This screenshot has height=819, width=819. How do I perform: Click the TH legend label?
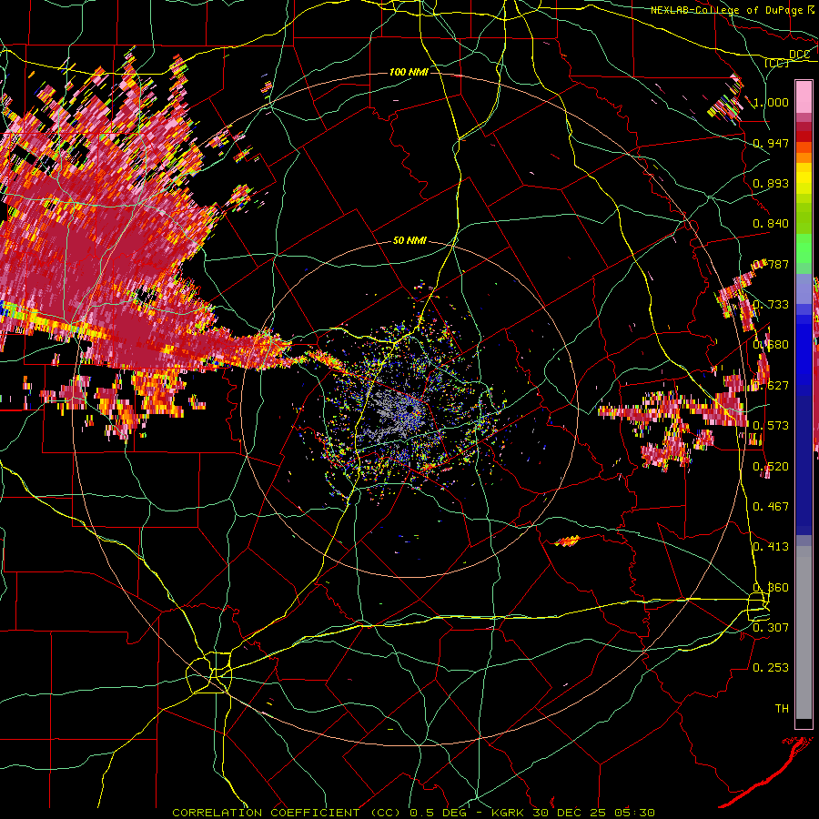pos(782,708)
